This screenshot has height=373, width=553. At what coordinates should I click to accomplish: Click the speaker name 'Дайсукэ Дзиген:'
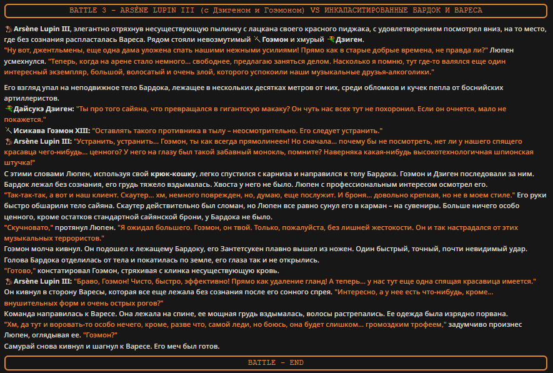pos(44,109)
